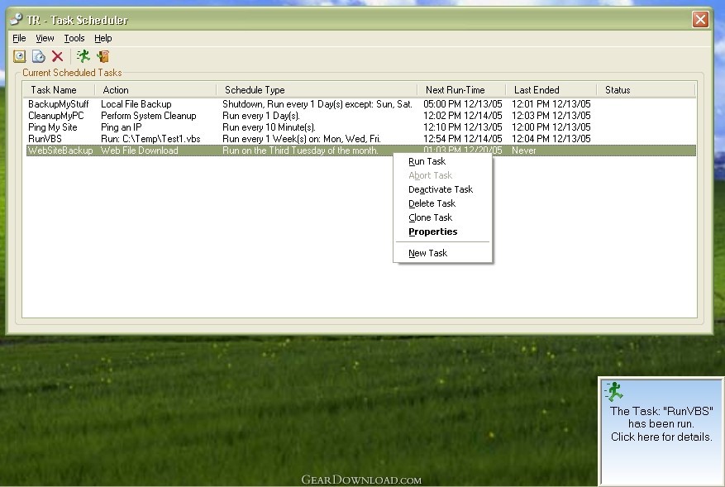The width and height of the screenshot is (725, 487).
Task: Click '12:02 PM 12/14/05' next run-time cell
Action: 462,116
